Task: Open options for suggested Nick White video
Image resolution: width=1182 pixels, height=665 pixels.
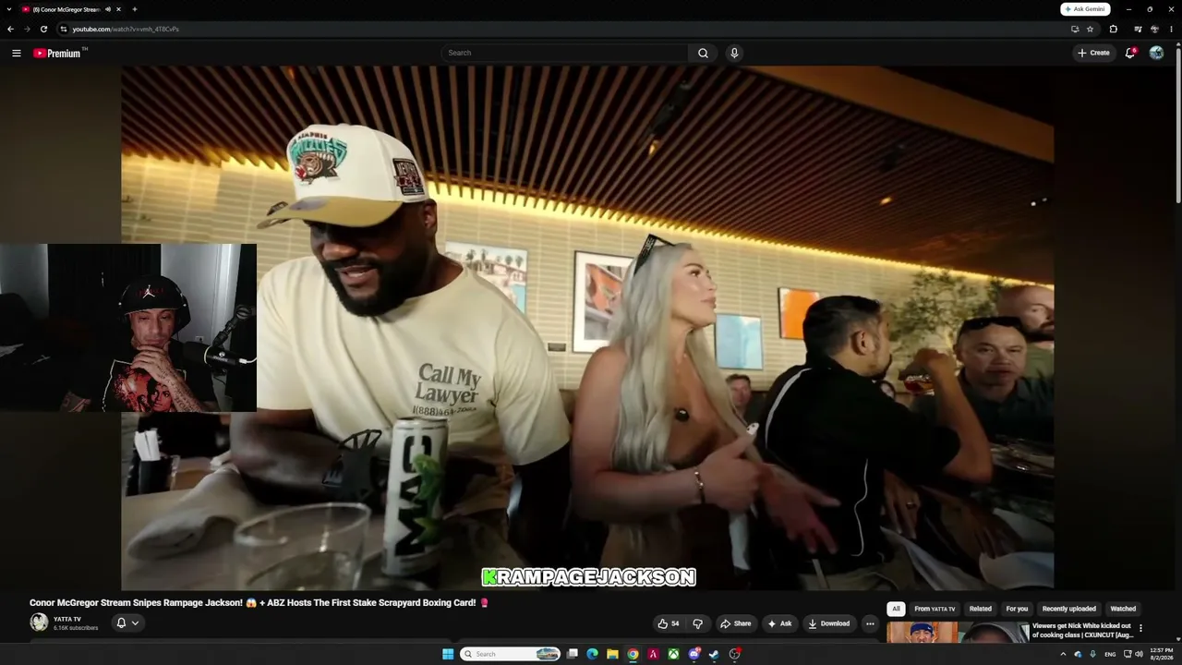Action: point(1140,629)
